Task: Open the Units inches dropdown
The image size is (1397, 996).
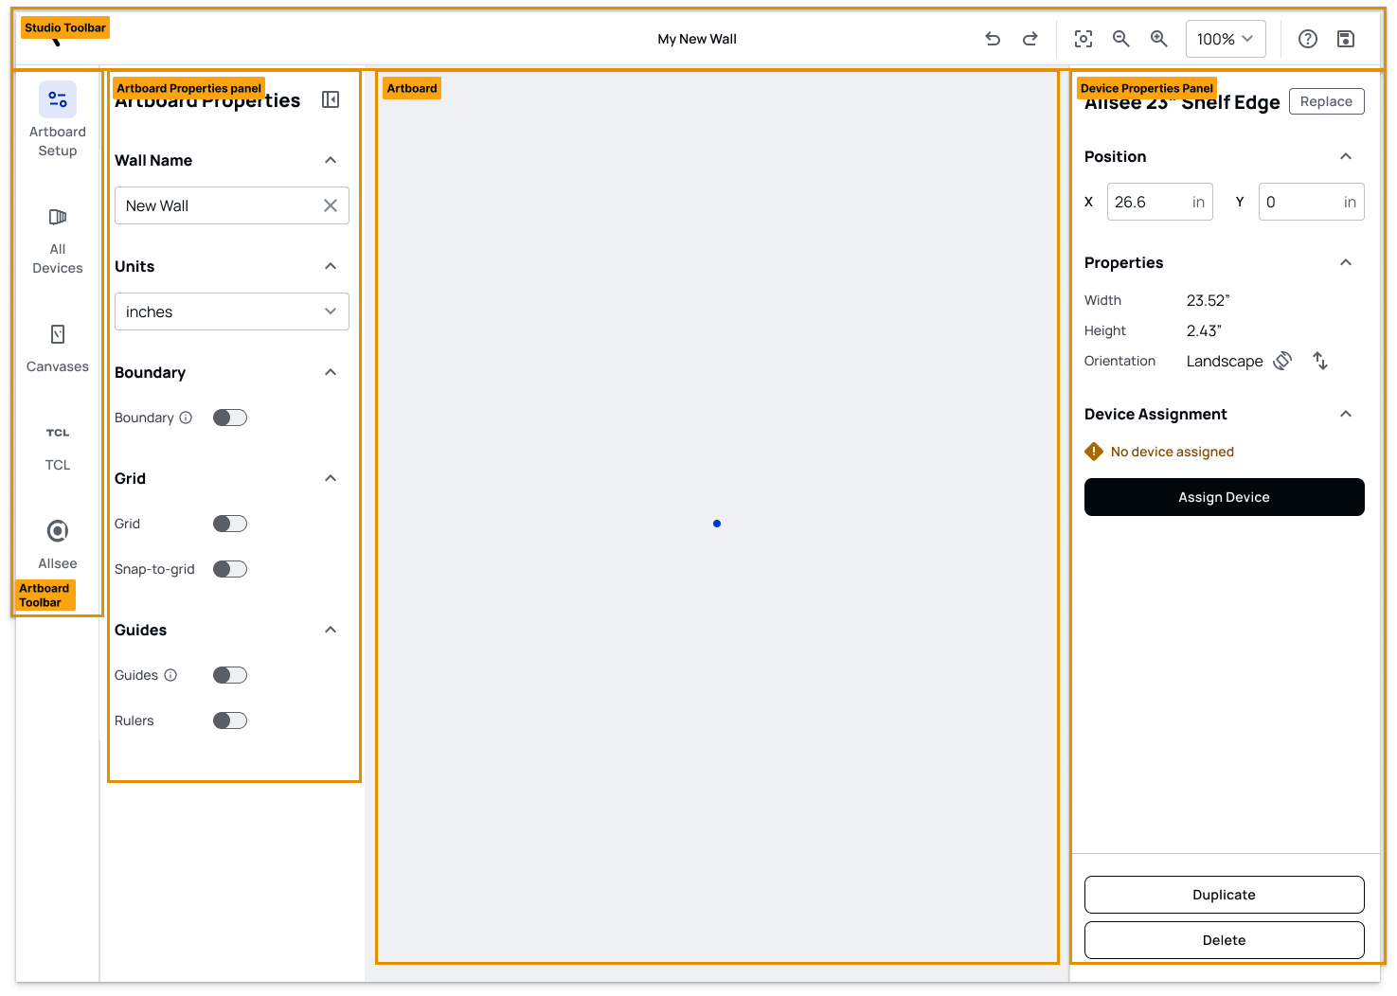Action: [232, 311]
